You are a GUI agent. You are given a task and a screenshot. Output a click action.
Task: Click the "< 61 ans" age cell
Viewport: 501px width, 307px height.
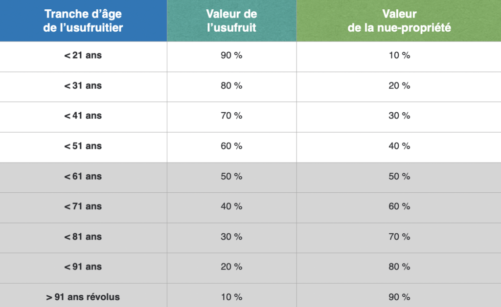(x=83, y=177)
